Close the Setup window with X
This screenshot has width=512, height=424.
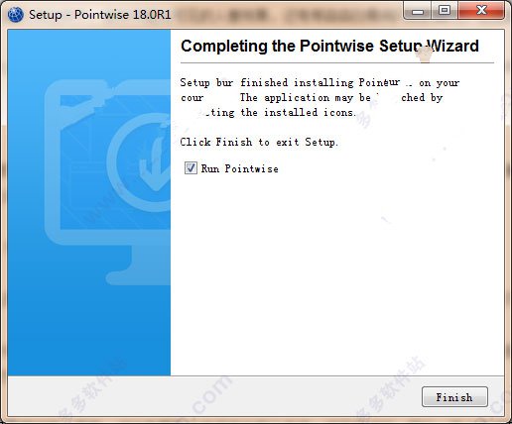coord(481,12)
